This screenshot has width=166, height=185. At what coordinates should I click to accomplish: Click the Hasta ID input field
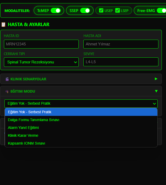click(x=41, y=44)
